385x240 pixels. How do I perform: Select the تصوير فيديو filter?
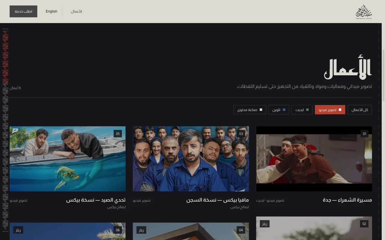(330, 110)
